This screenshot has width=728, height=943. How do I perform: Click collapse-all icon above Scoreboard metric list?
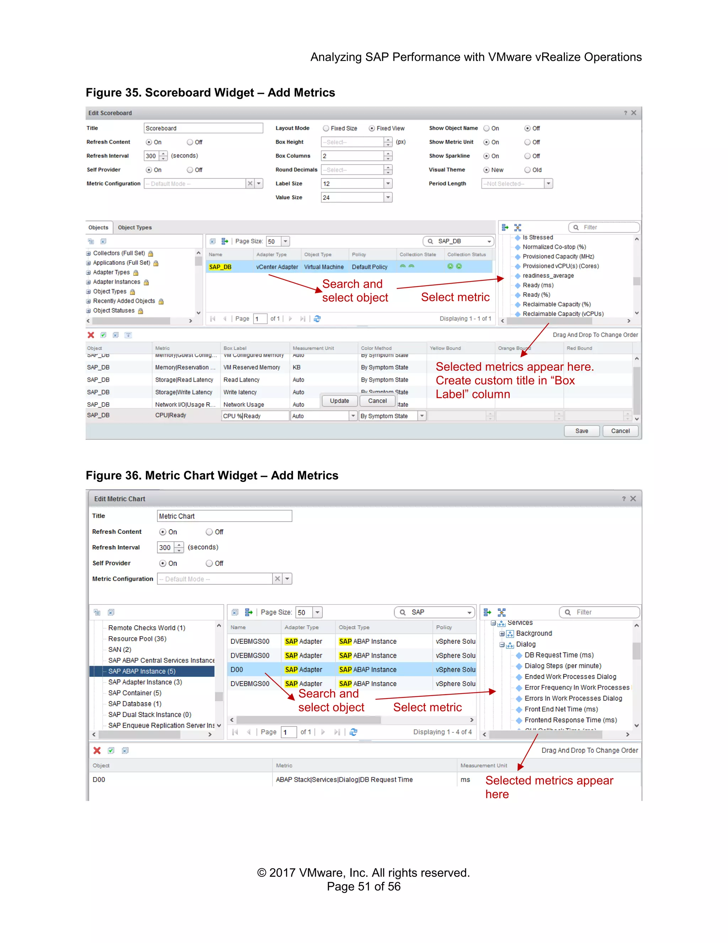[x=505, y=227]
